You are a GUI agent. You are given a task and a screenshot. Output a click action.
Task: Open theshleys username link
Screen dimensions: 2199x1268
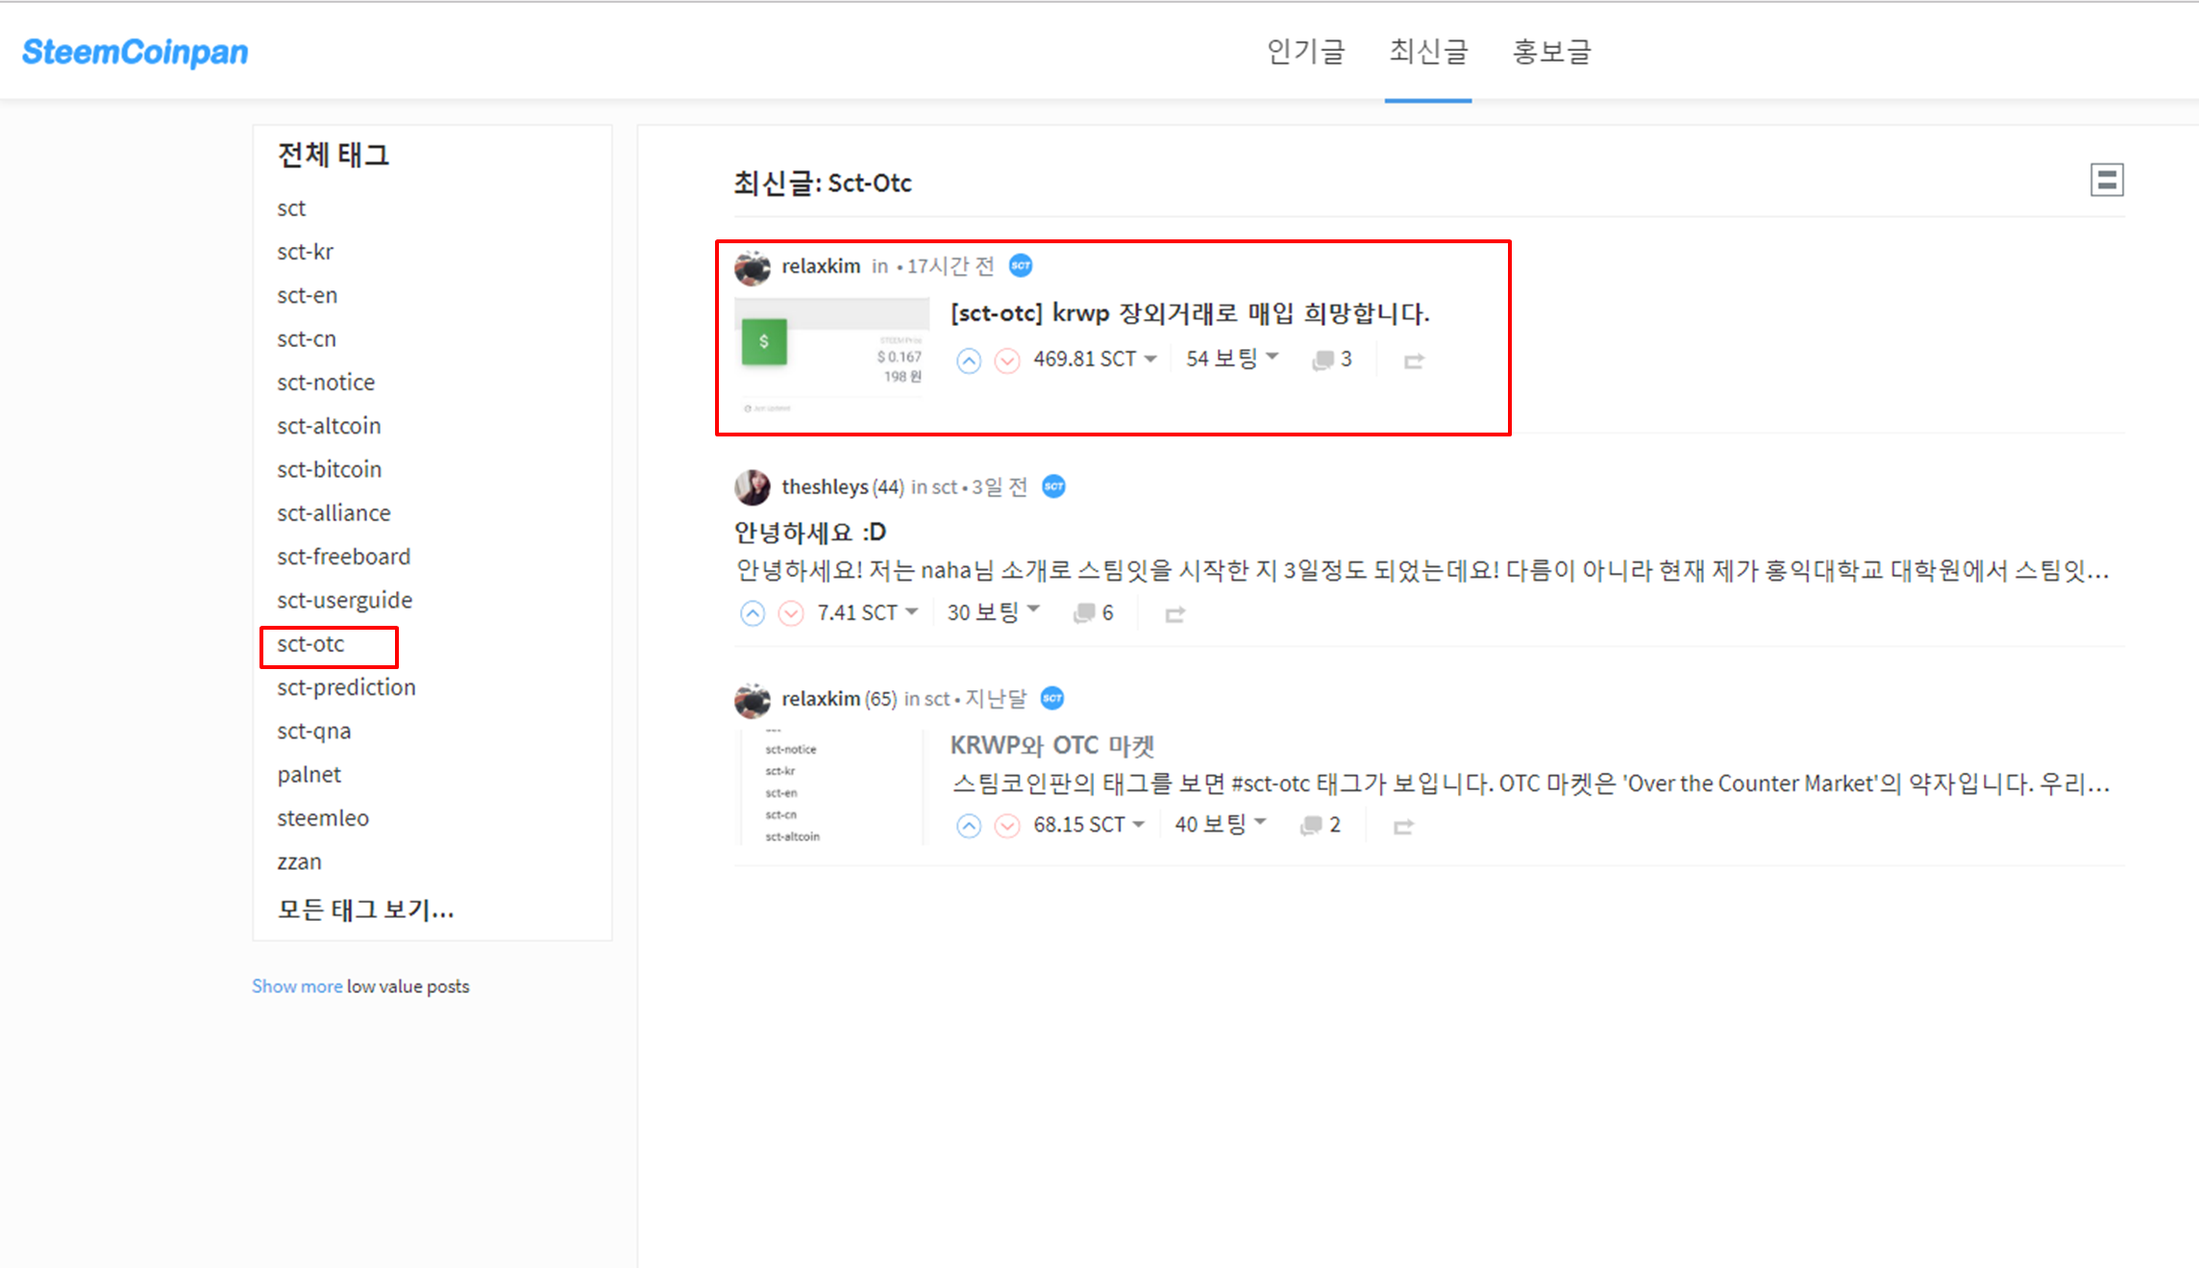point(825,486)
